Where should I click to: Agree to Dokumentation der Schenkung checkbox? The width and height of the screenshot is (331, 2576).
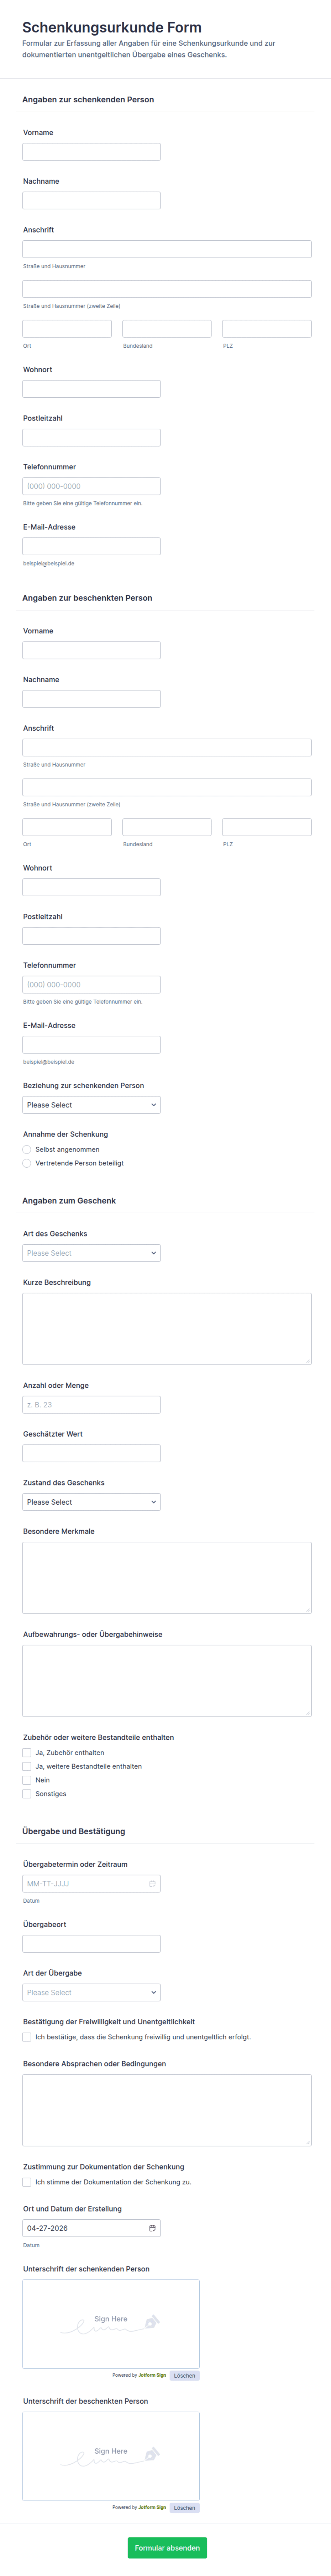tap(27, 2182)
